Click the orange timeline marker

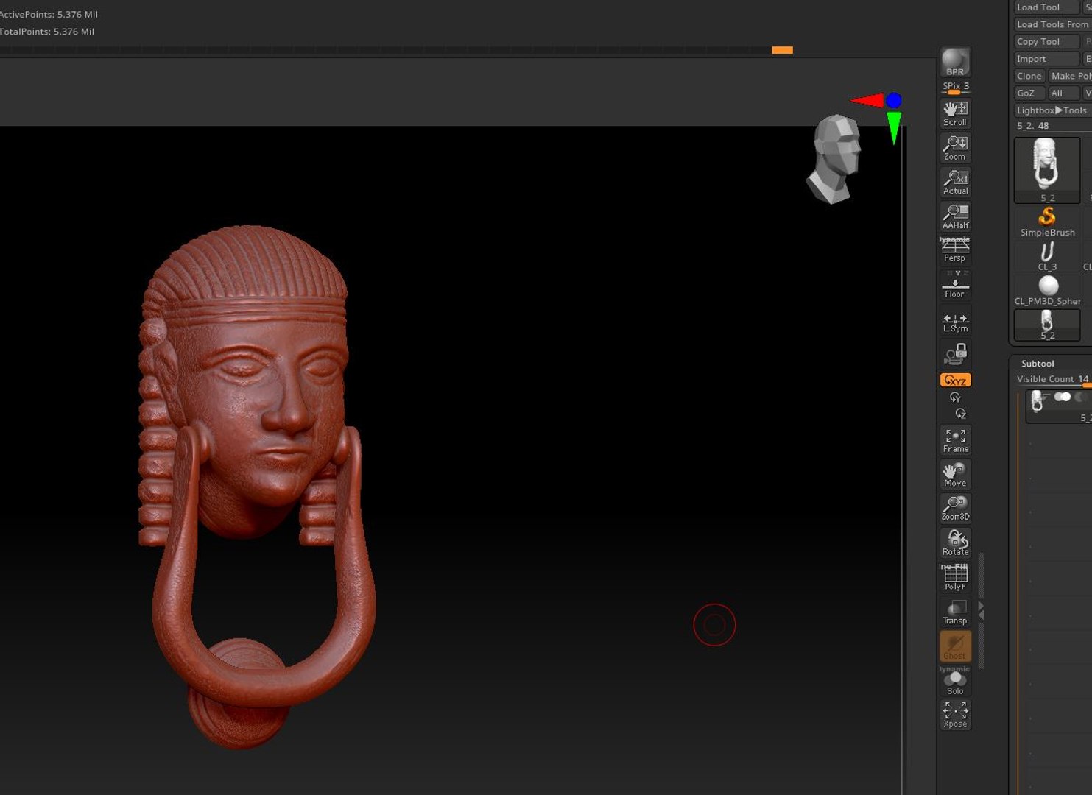point(782,50)
